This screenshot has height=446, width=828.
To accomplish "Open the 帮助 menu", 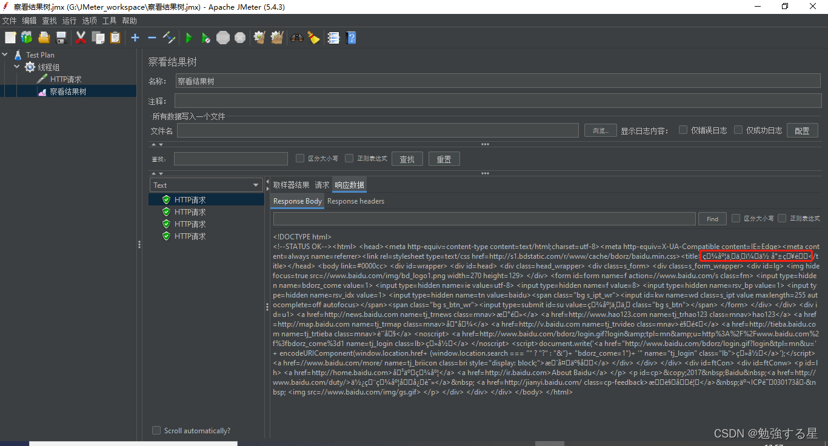I will [129, 21].
